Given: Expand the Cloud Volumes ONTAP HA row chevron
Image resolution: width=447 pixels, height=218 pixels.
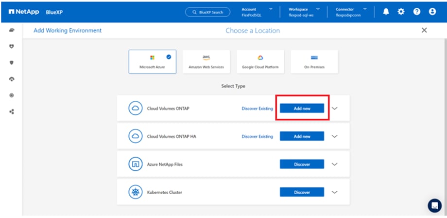Looking at the screenshot, I should click(x=335, y=136).
